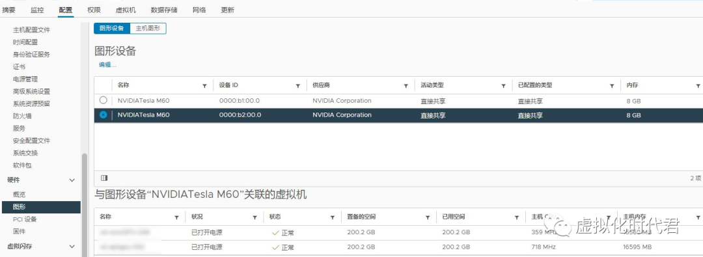Open filter for 置备的空间 column
Screen dimensions: 703x257
pos(427,217)
